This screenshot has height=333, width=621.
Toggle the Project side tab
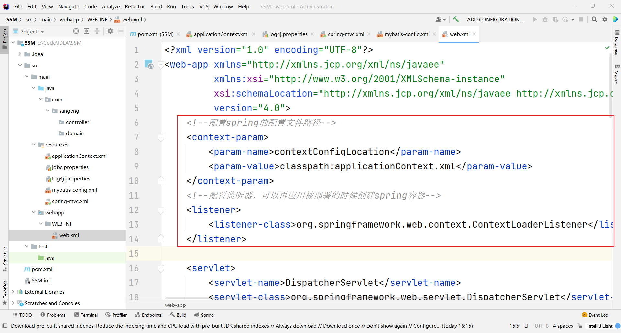tap(5, 39)
